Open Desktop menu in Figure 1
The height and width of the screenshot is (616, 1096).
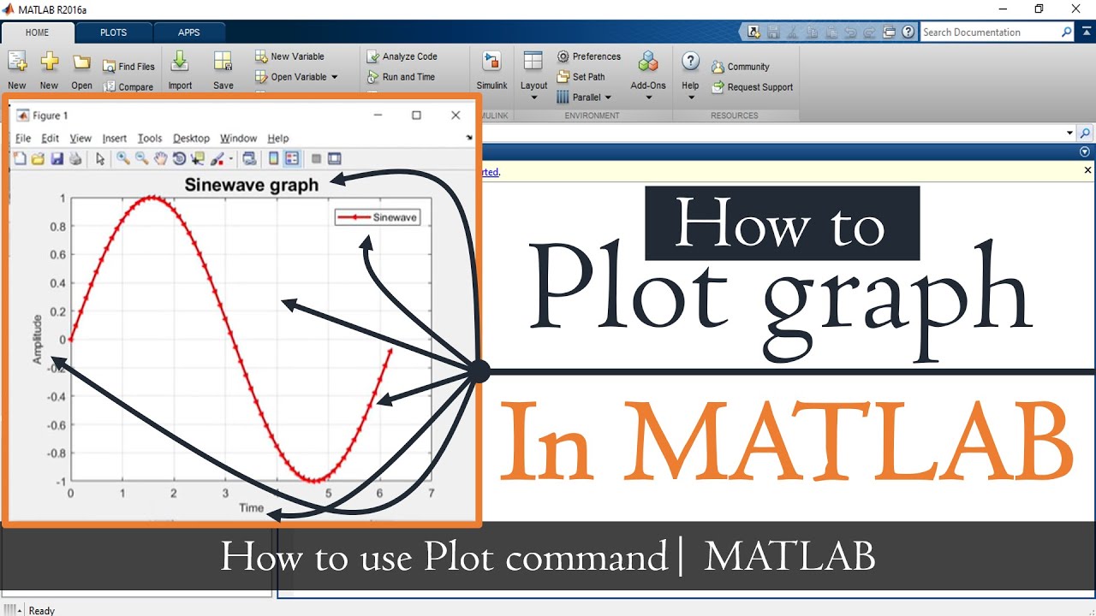tap(191, 138)
